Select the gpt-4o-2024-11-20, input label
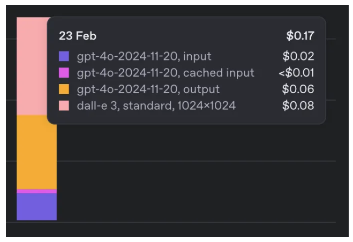This screenshot has width=353, height=242. 144,56
